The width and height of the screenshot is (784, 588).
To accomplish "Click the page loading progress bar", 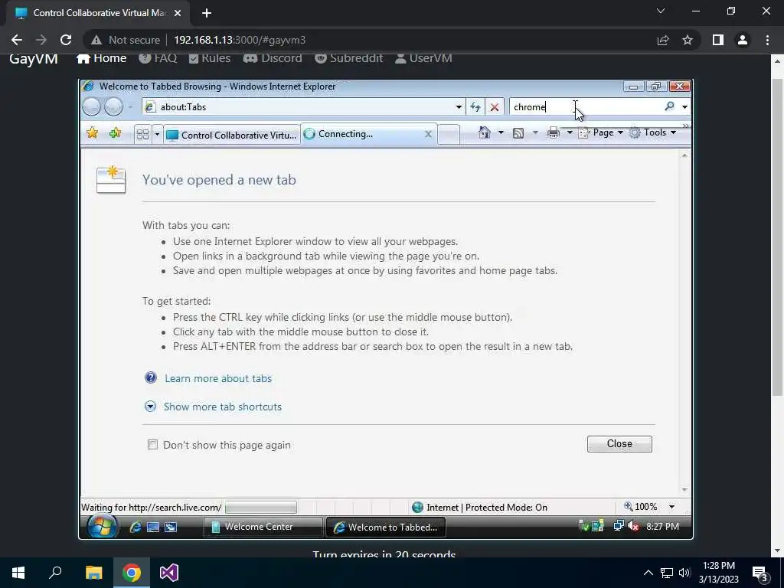I will (260, 508).
